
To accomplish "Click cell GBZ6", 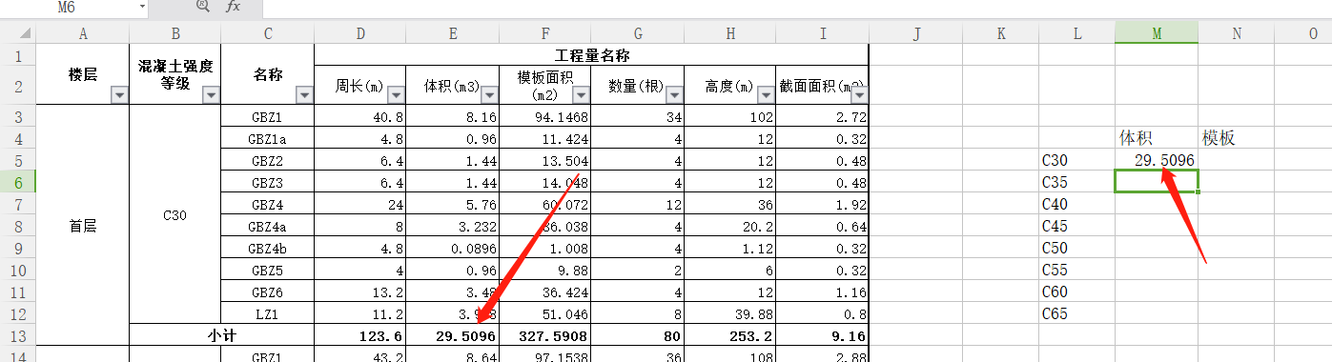I will (267, 292).
